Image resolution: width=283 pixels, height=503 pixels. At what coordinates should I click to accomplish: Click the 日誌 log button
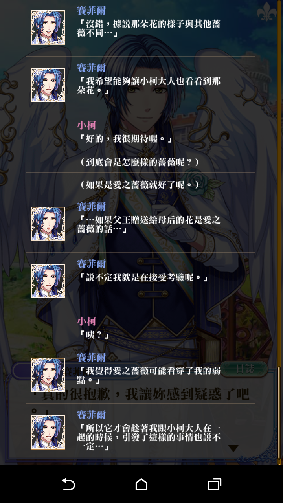click(245, 369)
